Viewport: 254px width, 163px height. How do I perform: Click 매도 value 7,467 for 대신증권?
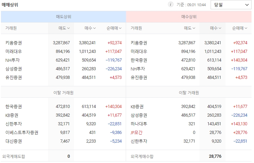[x=65, y=141]
